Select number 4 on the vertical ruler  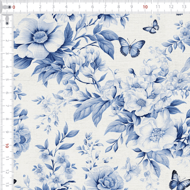pyautogui.click(x=7, y=66)
